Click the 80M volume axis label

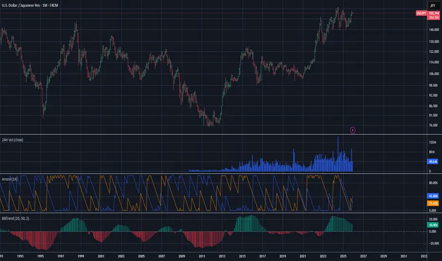pyautogui.click(x=432, y=152)
